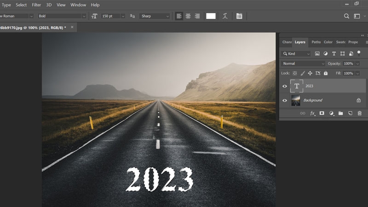Open the white text color swatch
368x207 pixels.
click(x=211, y=16)
